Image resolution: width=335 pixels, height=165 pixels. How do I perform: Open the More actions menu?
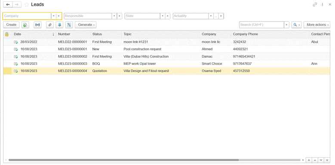click(317, 25)
